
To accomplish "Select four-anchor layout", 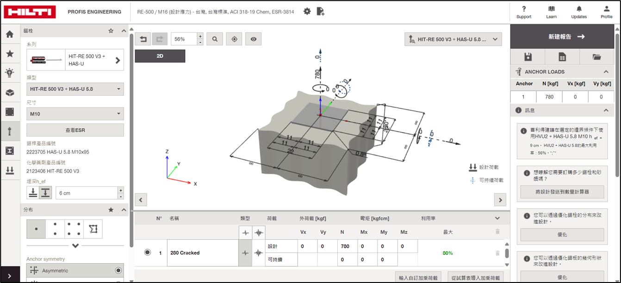I will [74, 229].
